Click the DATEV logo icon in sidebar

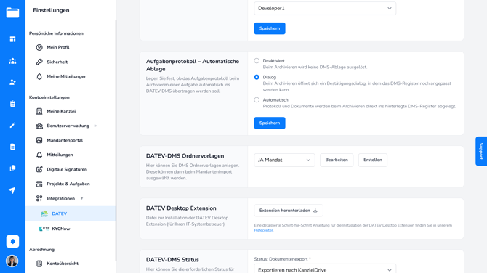pyautogui.click(x=44, y=213)
